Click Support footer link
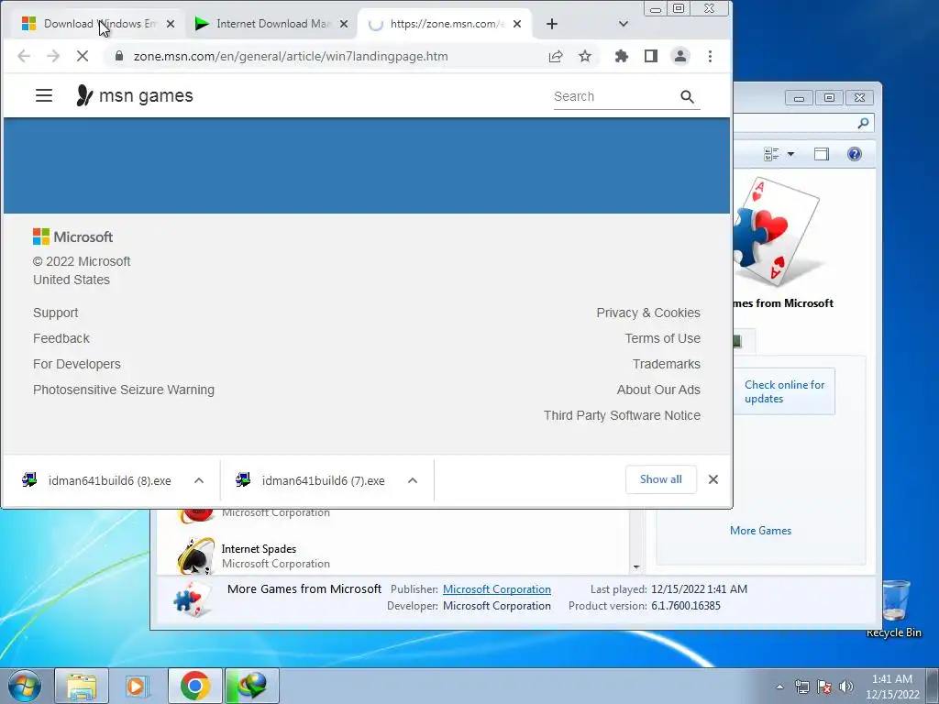 coord(56,313)
